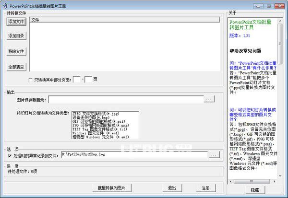The width and height of the screenshot is (288, 198).
Task: Click the help panel scroll right arrow
Action: [275, 182]
